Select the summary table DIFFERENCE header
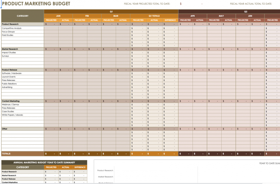This screenshot has width=280, height=184. pos(80,167)
